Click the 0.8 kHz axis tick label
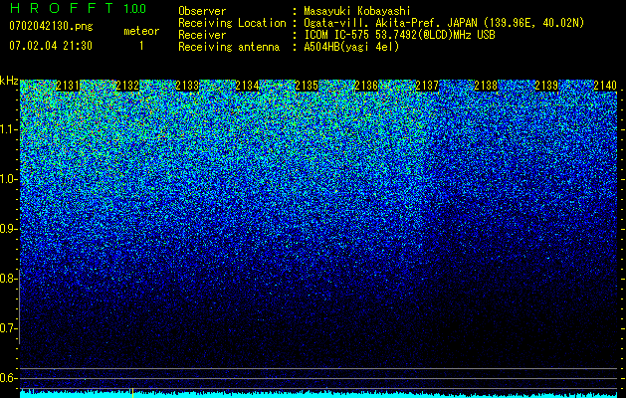Image resolution: width=626 pixels, height=398 pixels. coord(8,279)
